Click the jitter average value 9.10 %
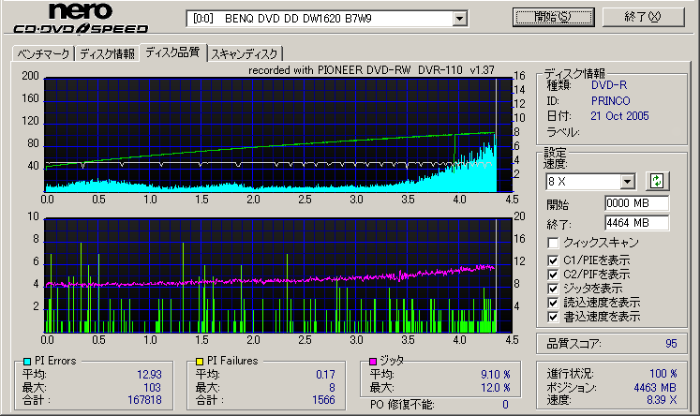This screenshot has height=416, width=700. pos(496,375)
